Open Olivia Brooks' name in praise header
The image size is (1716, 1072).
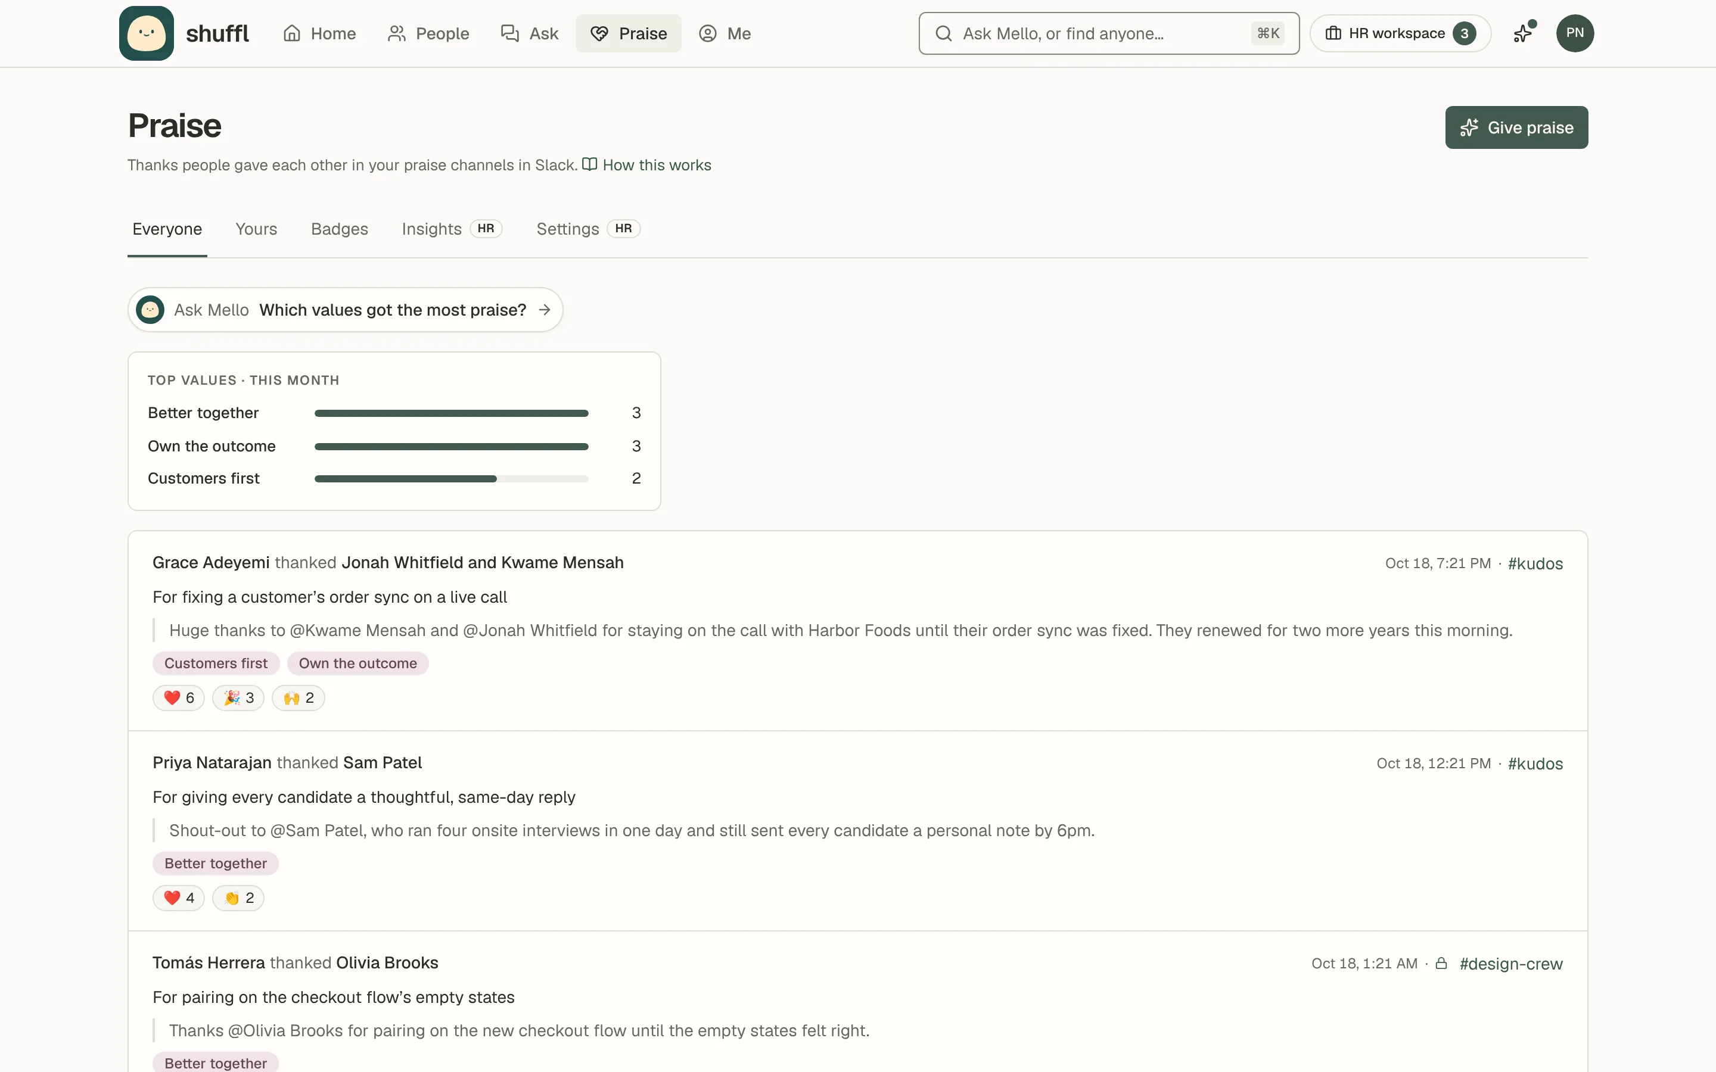click(x=387, y=963)
